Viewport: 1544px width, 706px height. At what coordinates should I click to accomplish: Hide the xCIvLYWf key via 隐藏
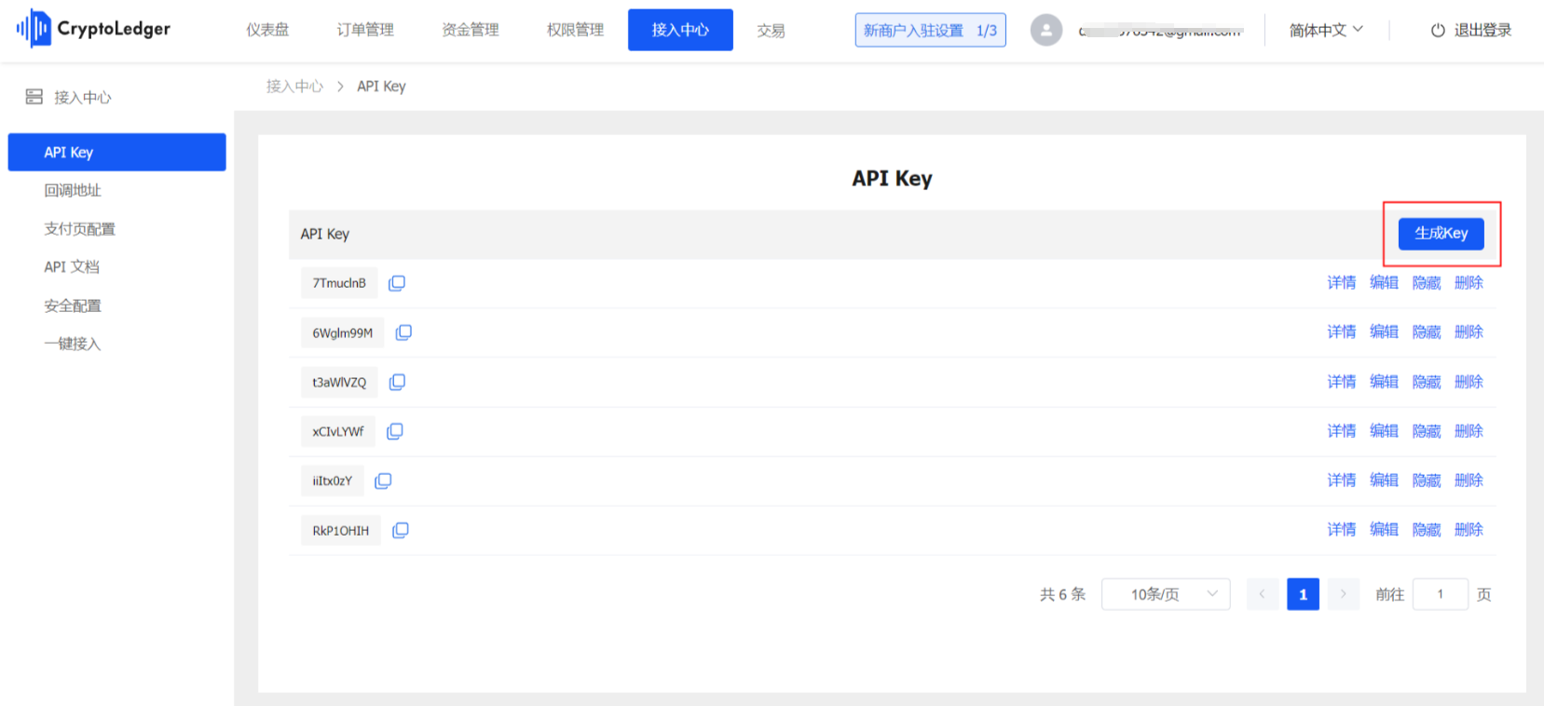click(1427, 431)
